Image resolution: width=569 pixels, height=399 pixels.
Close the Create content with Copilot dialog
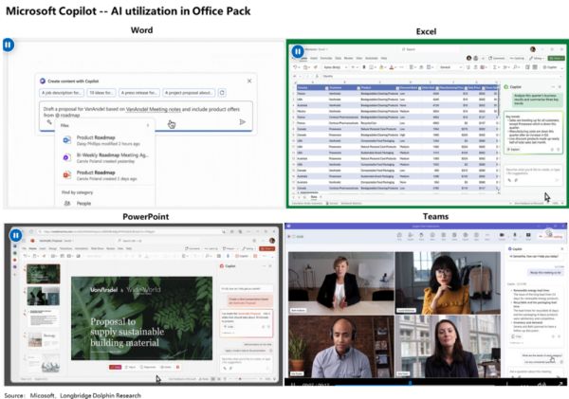[248, 82]
